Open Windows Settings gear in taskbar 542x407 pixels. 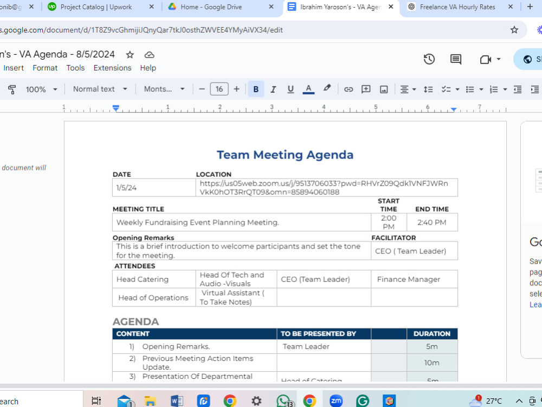point(256,401)
